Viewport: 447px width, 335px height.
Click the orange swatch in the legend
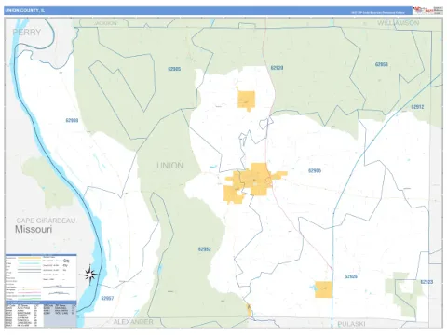click(x=30, y=258)
